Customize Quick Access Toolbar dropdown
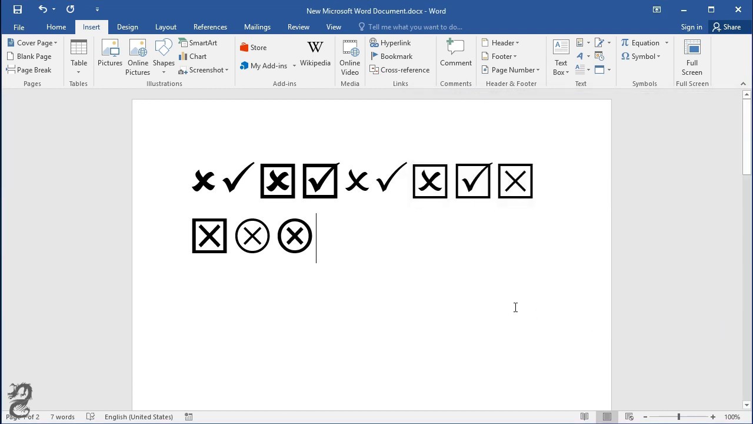The width and height of the screenshot is (753, 424). coord(97,9)
